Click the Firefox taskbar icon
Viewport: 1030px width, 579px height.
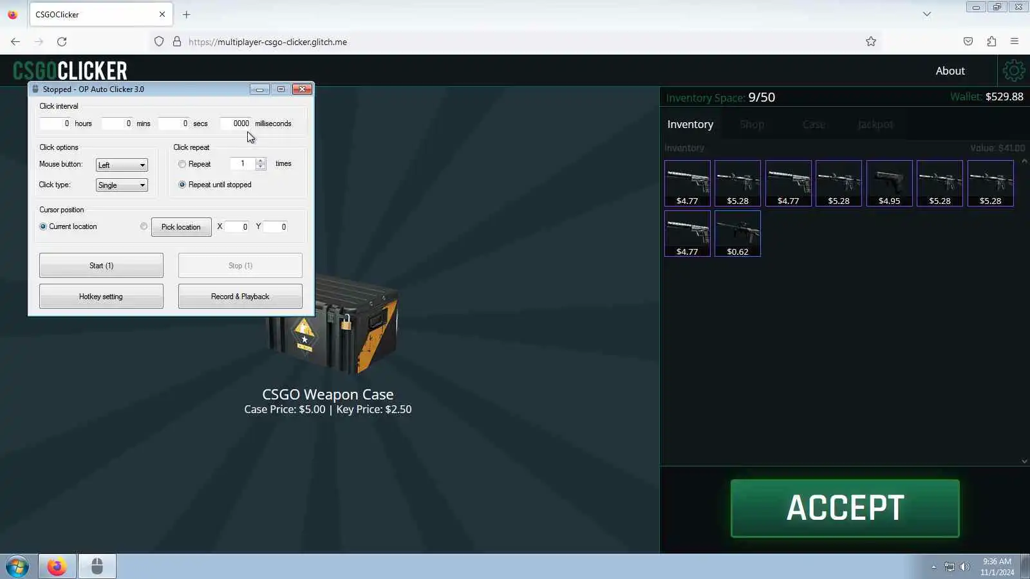click(x=57, y=567)
